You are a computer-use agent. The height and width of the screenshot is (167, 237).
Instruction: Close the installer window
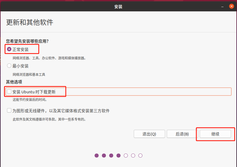231,6
